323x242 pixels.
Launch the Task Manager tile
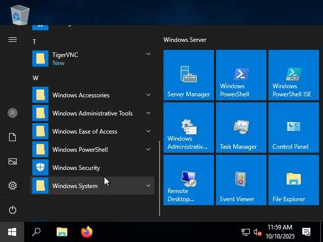point(241,128)
